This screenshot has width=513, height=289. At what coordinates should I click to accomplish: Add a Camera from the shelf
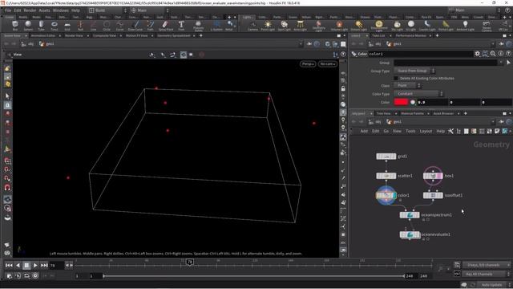252,25
